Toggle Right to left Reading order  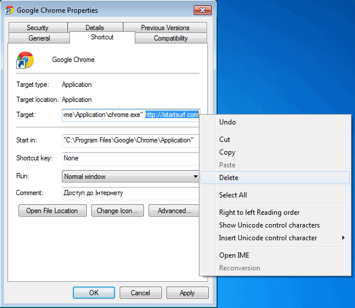(275, 212)
